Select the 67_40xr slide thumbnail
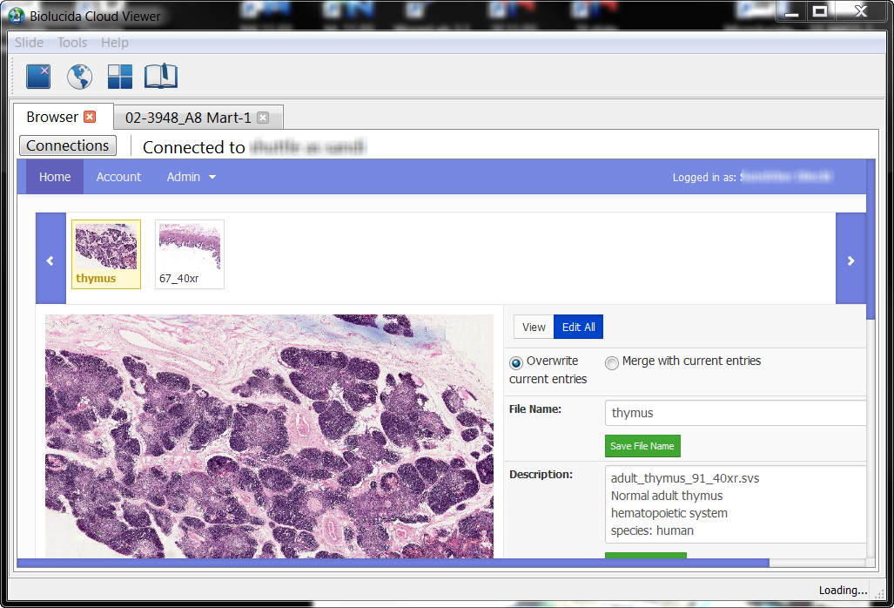This screenshot has width=894, height=608. pos(189,253)
